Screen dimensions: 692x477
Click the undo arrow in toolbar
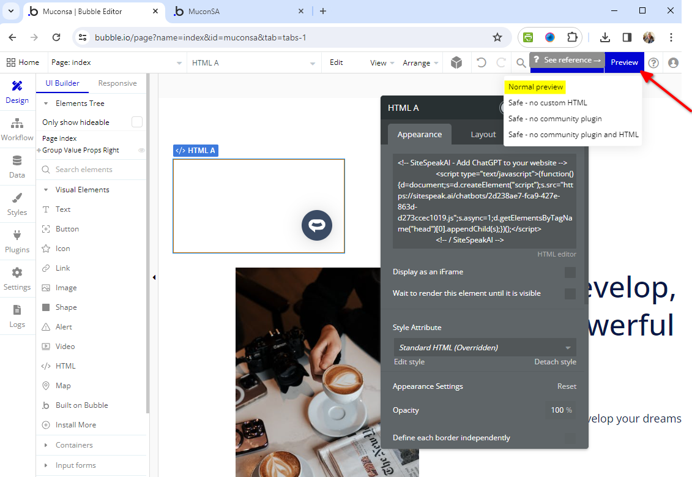tap(482, 62)
